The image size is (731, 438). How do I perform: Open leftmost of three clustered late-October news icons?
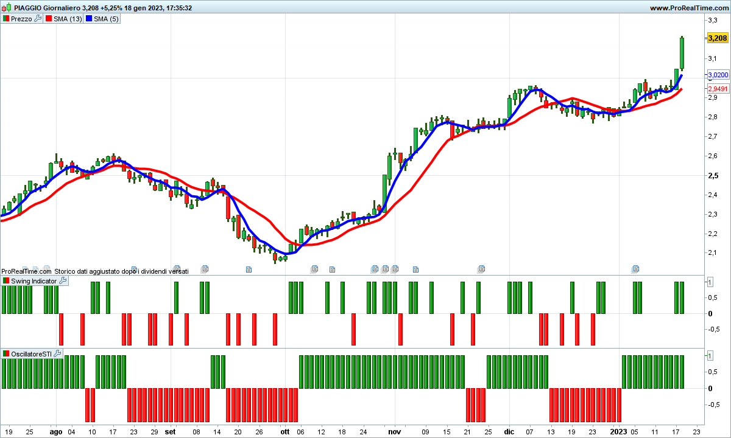pyautogui.click(x=375, y=268)
